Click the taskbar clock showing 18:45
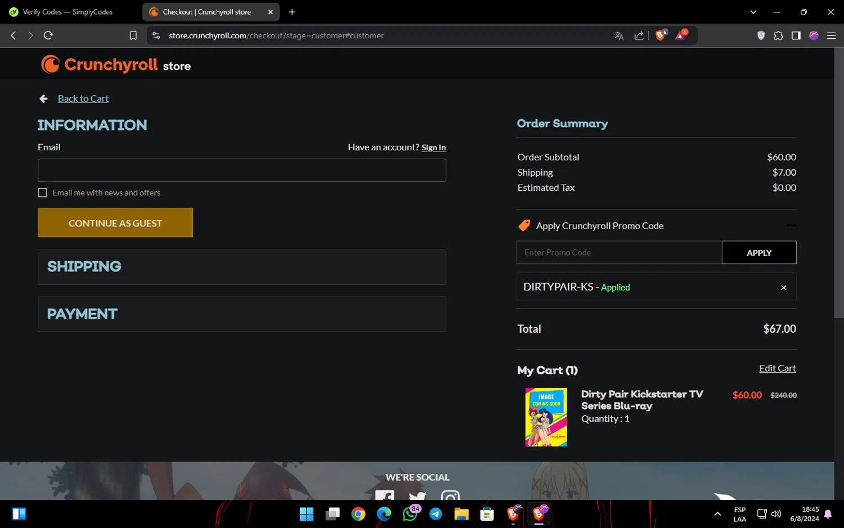 [805, 514]
